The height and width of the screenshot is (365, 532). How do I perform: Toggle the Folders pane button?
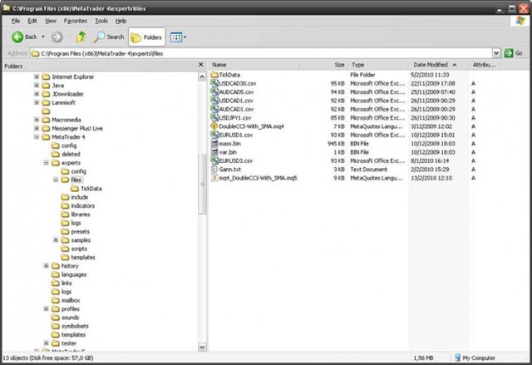(146, 37)
